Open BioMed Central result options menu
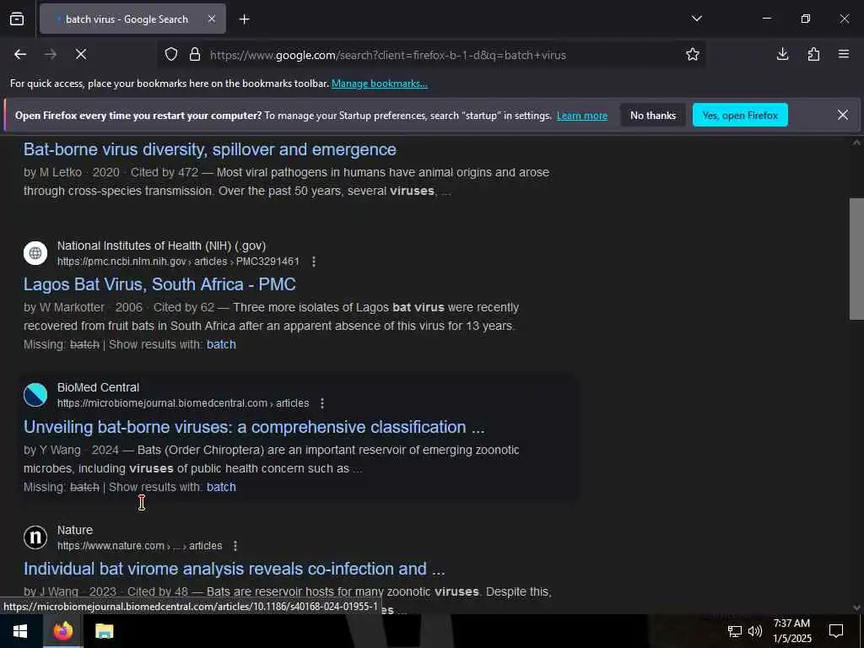Screen dimensions: 864x648 pos(322,403)
